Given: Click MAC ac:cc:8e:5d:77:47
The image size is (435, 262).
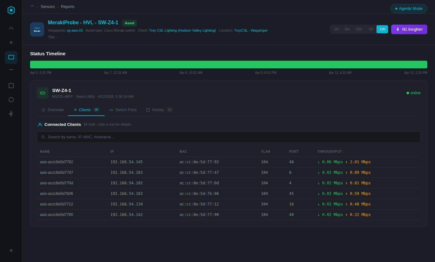Looking at the screenshot, I should tap(199, 173).
